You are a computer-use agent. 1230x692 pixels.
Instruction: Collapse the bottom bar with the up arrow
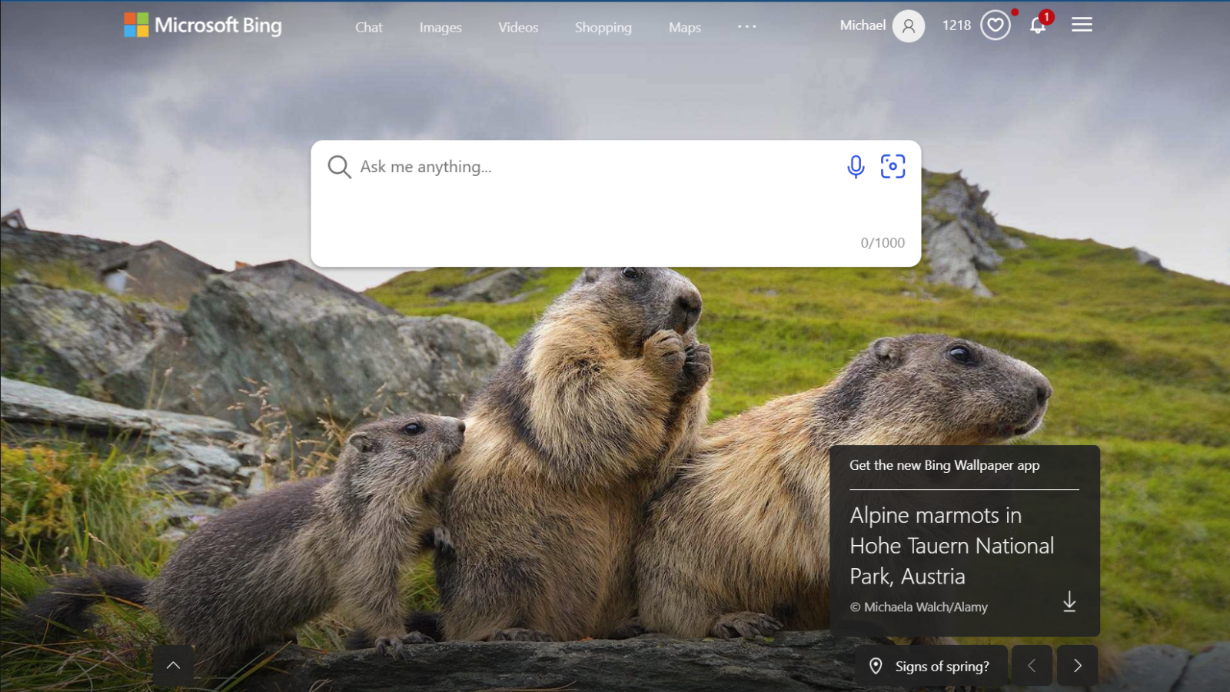173,664
